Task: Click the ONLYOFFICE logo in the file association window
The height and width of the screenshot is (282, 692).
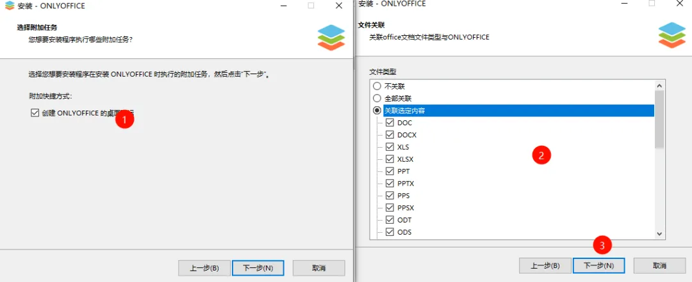Action: (672, 35)
